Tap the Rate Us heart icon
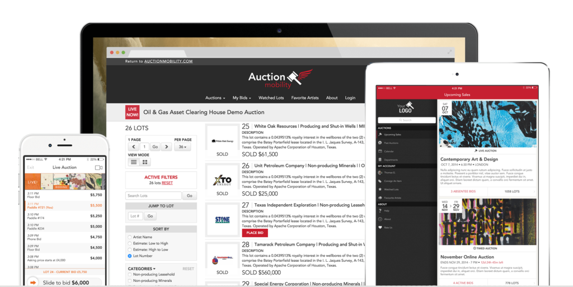Screen dimensions: 573x287 (x=380, y=228)
